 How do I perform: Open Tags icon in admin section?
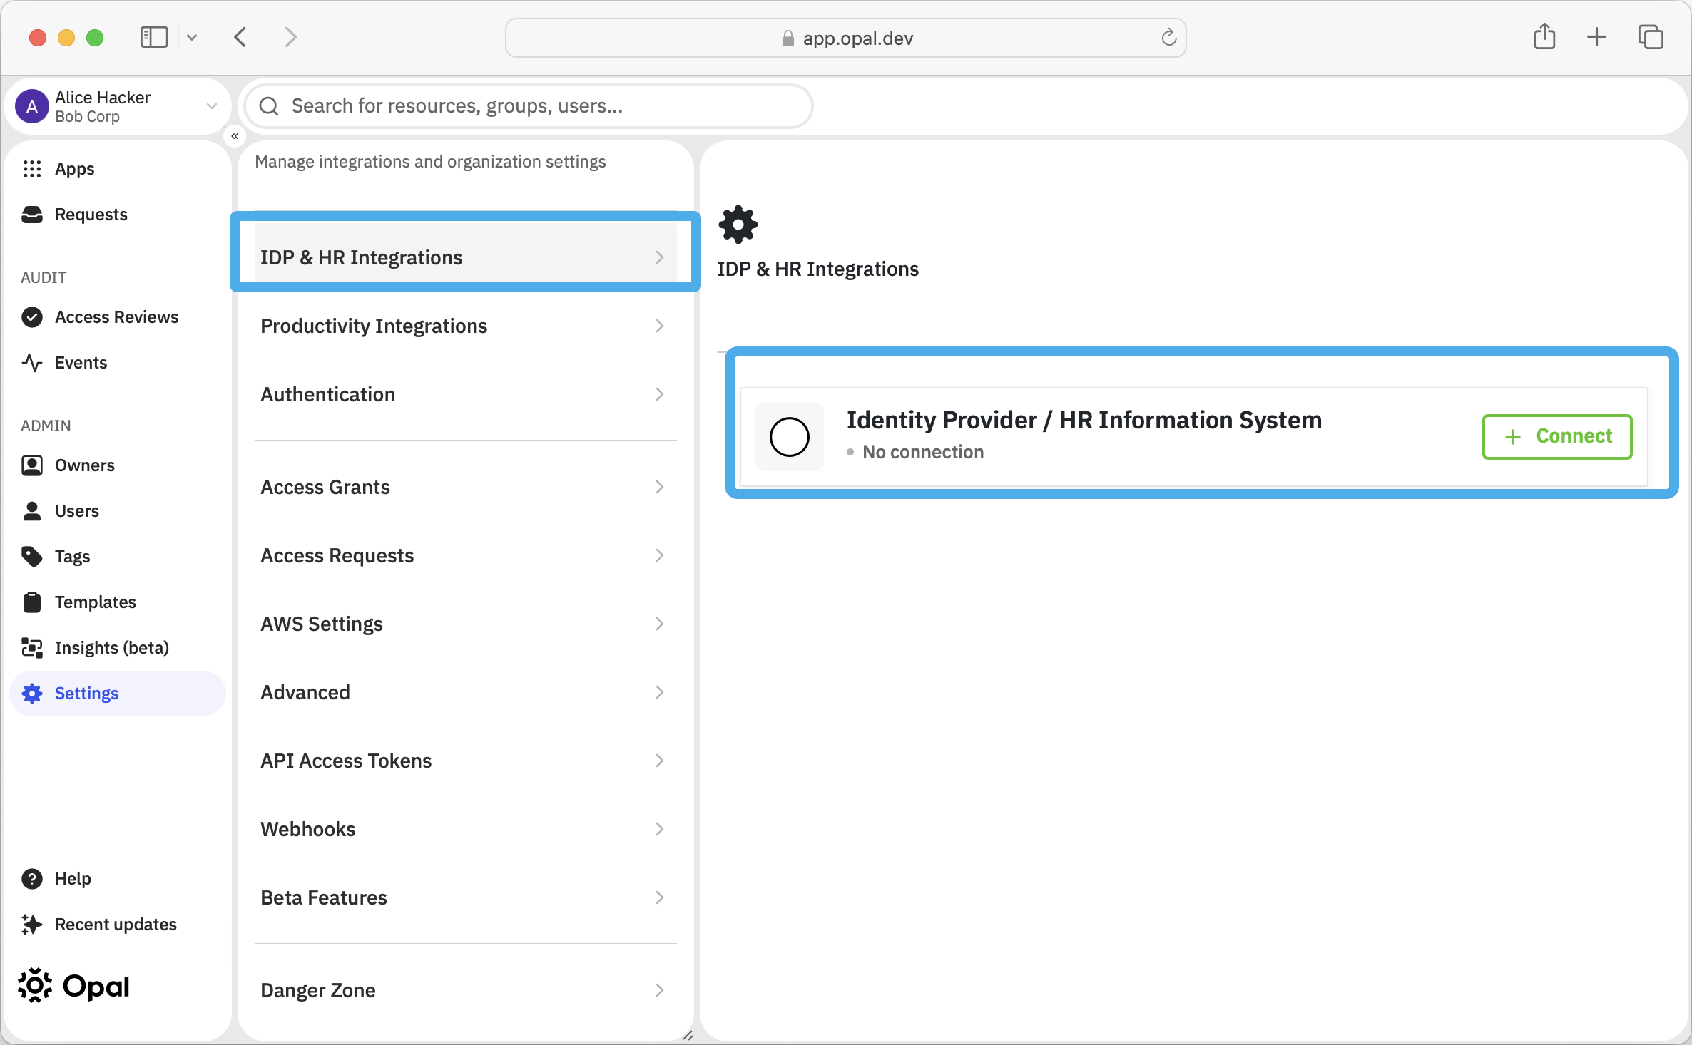[x=31, y=557]
